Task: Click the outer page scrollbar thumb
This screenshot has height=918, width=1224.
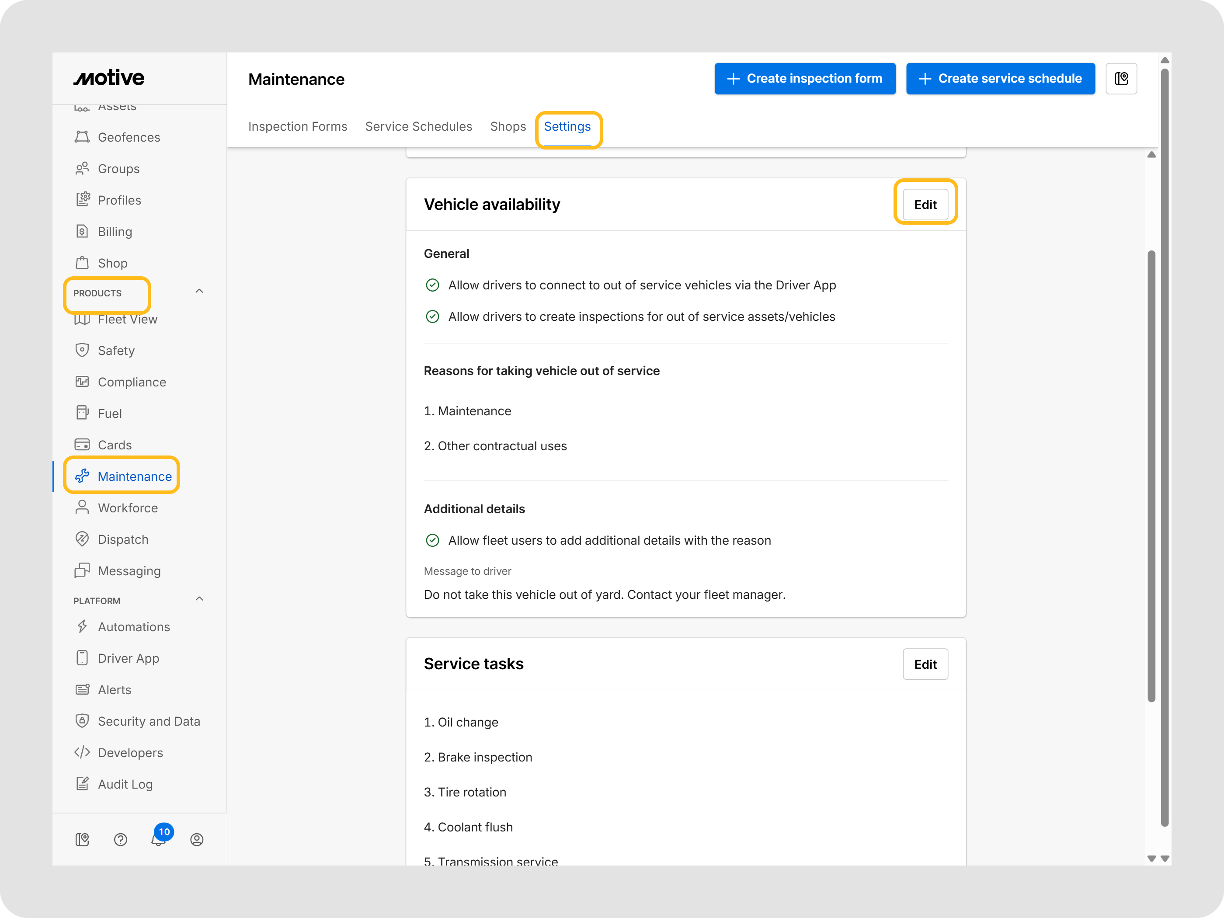Action: pos(1165,447)
